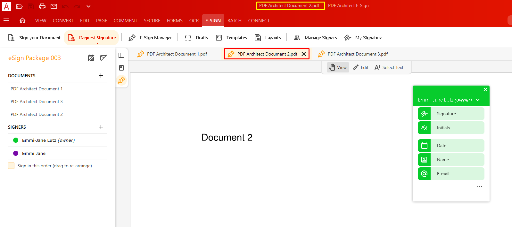
Task: Open the COMMENT ribbon tab
Action: tap(125, 21)
